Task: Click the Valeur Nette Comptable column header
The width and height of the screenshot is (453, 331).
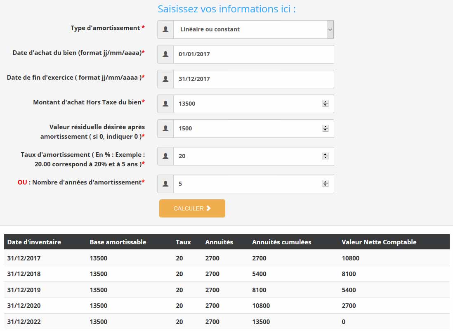Action: tap(379, 242)
